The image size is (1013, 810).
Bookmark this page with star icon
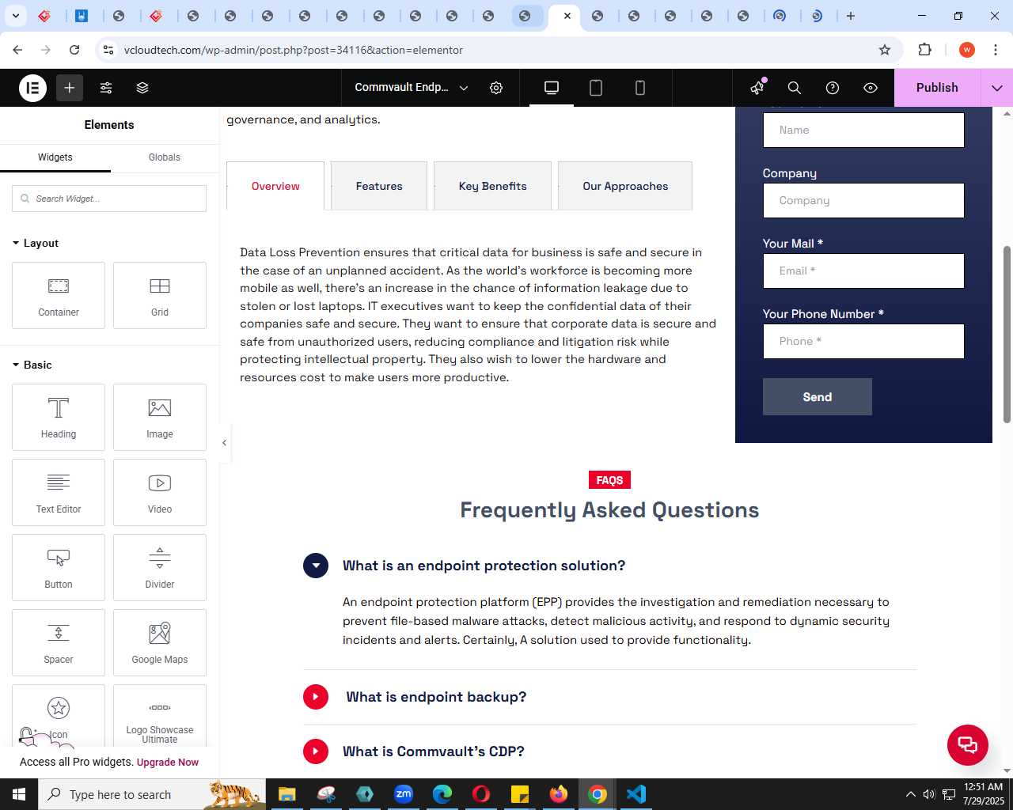[x=885, y=50]
